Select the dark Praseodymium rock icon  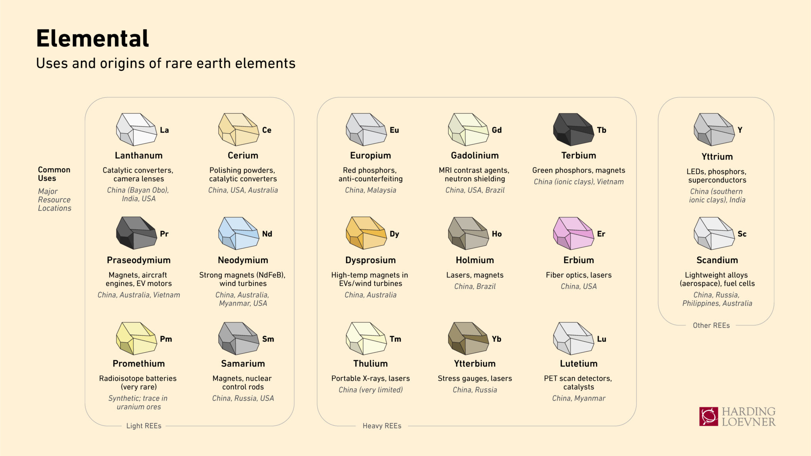point(137,233)
